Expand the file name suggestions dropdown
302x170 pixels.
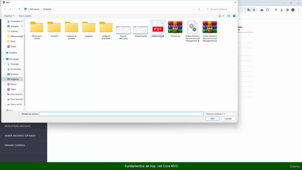coord(202,114)
